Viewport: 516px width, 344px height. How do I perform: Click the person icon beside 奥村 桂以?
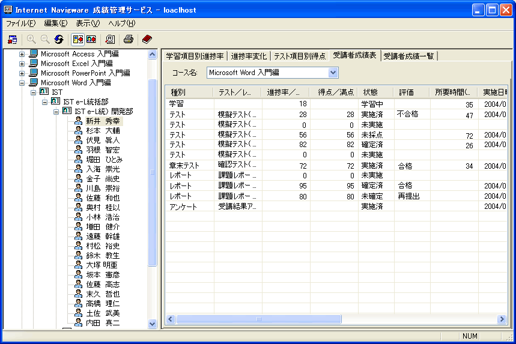pyautogui.click(x=78, y=207)
